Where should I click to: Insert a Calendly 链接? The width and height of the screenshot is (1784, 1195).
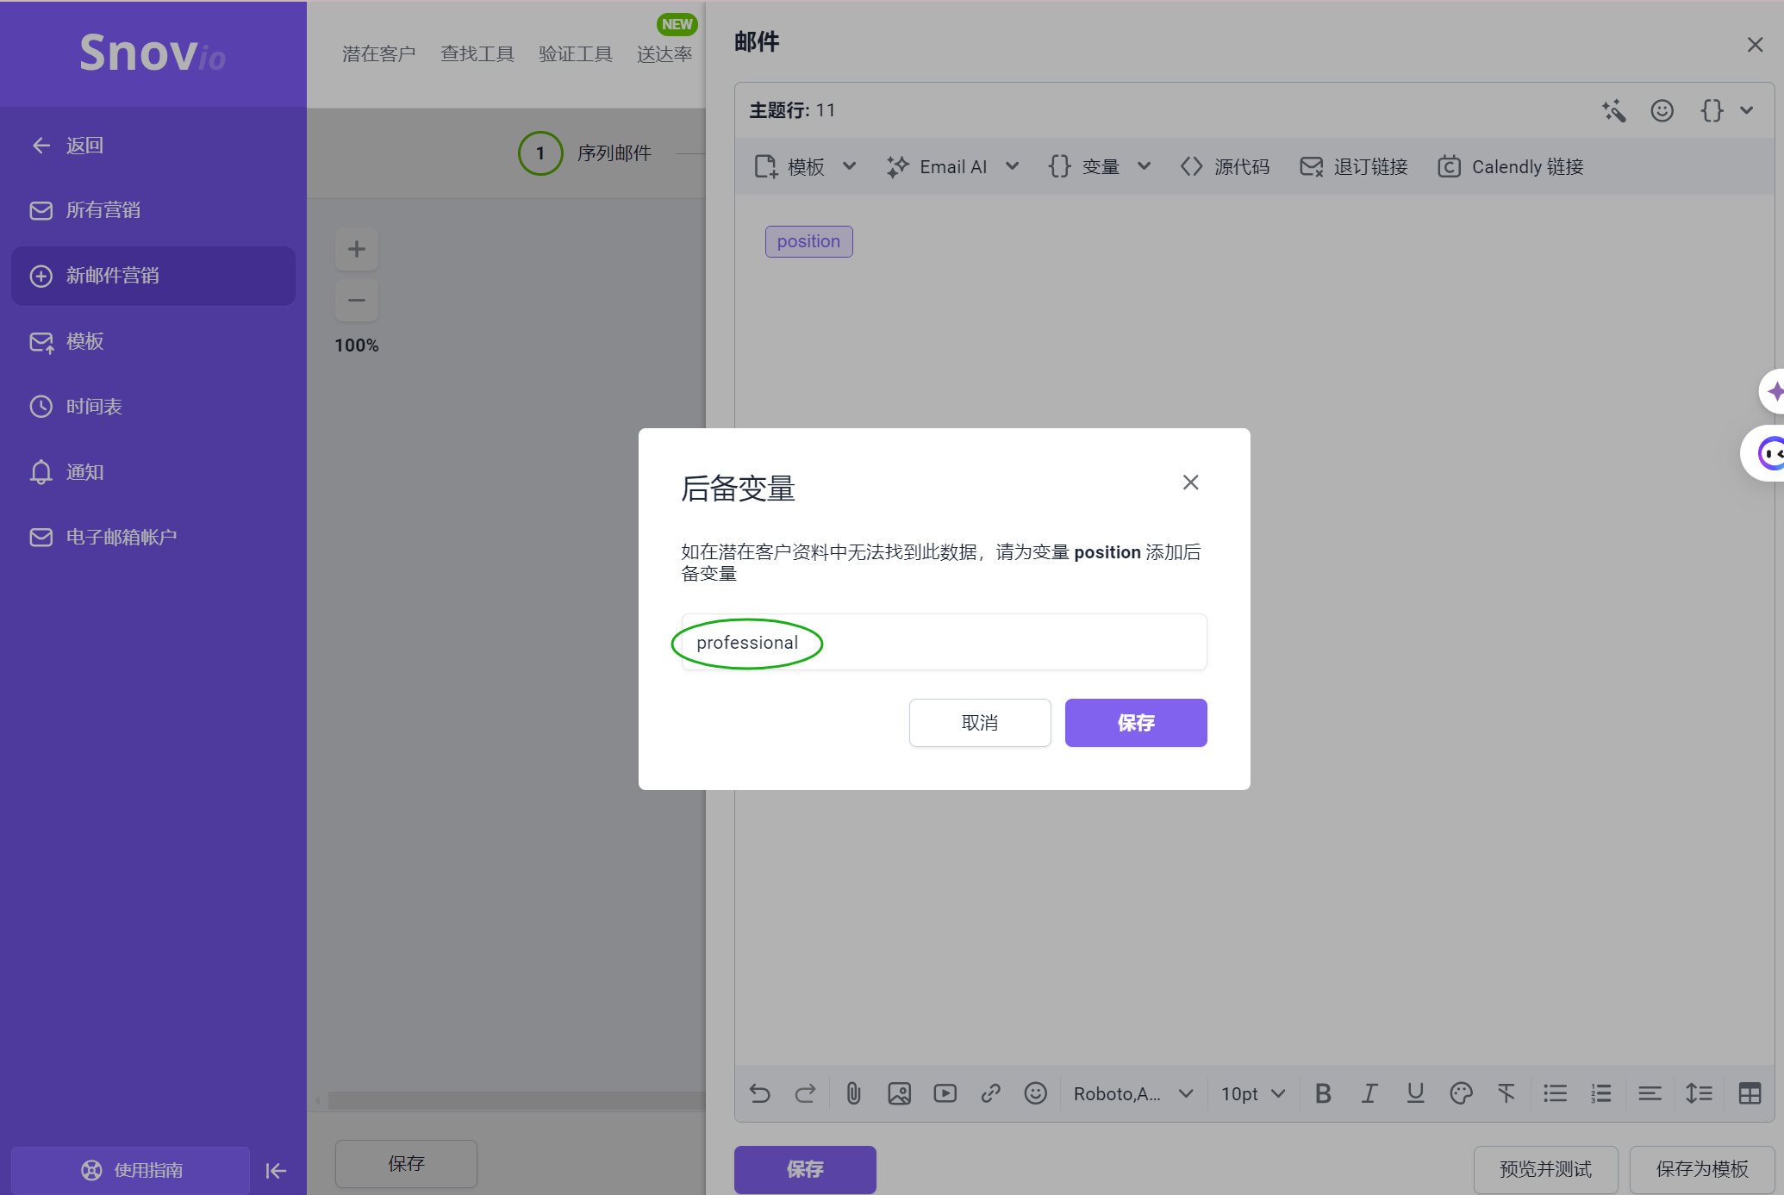[1511, 167]
